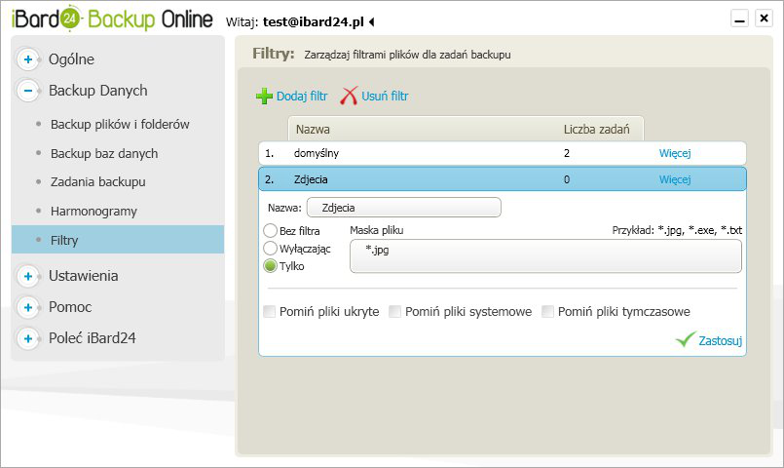Click the Nazwa field containing Zdjecia
Screen dimensions: 784x468
(403, 208)
